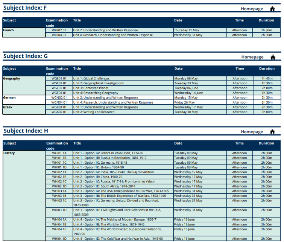Select examination code WHI01 1A
Screen dimensions: 284x242
59,153
